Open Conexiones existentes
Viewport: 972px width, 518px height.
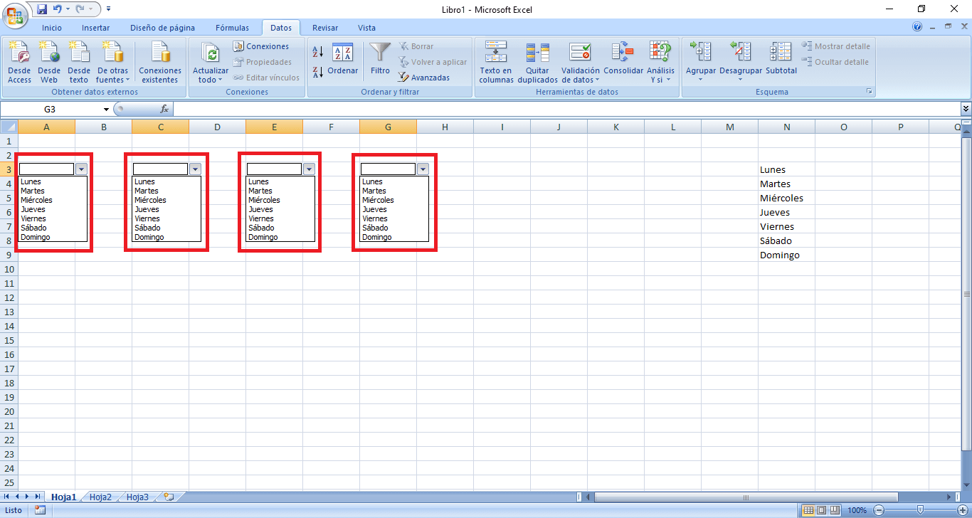click(x=160, y=63)
